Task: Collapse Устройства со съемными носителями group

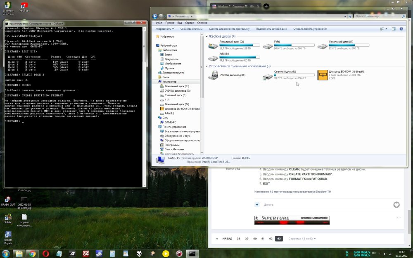Action: [x=207, y=66]
